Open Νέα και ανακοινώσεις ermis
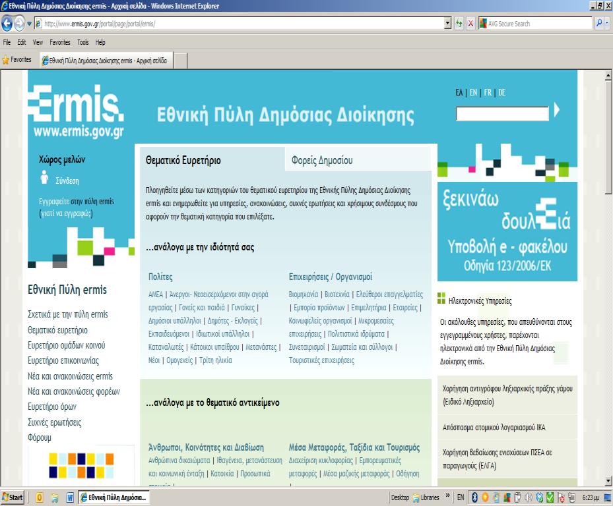 pyautogui.click(x=70, y=376)
